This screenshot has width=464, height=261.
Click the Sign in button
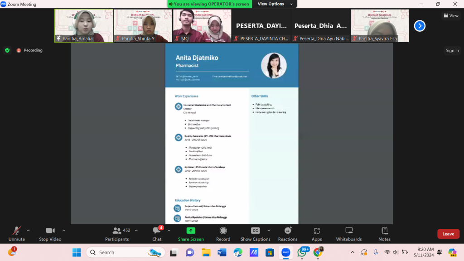452,51
